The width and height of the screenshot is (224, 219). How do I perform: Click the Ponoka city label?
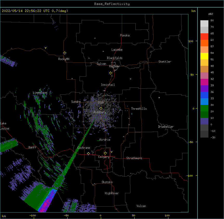click(125, 35)
